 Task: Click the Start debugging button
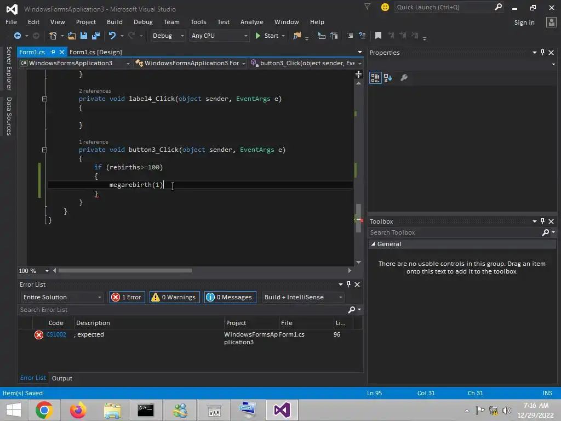(x=267, y=36)
